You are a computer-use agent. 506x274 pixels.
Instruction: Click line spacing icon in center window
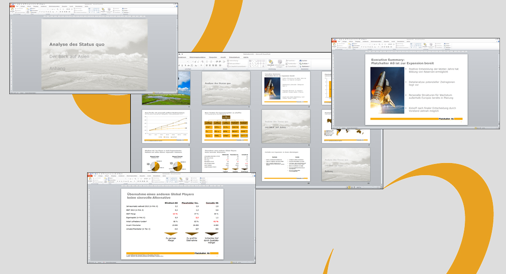click(224, 61)
